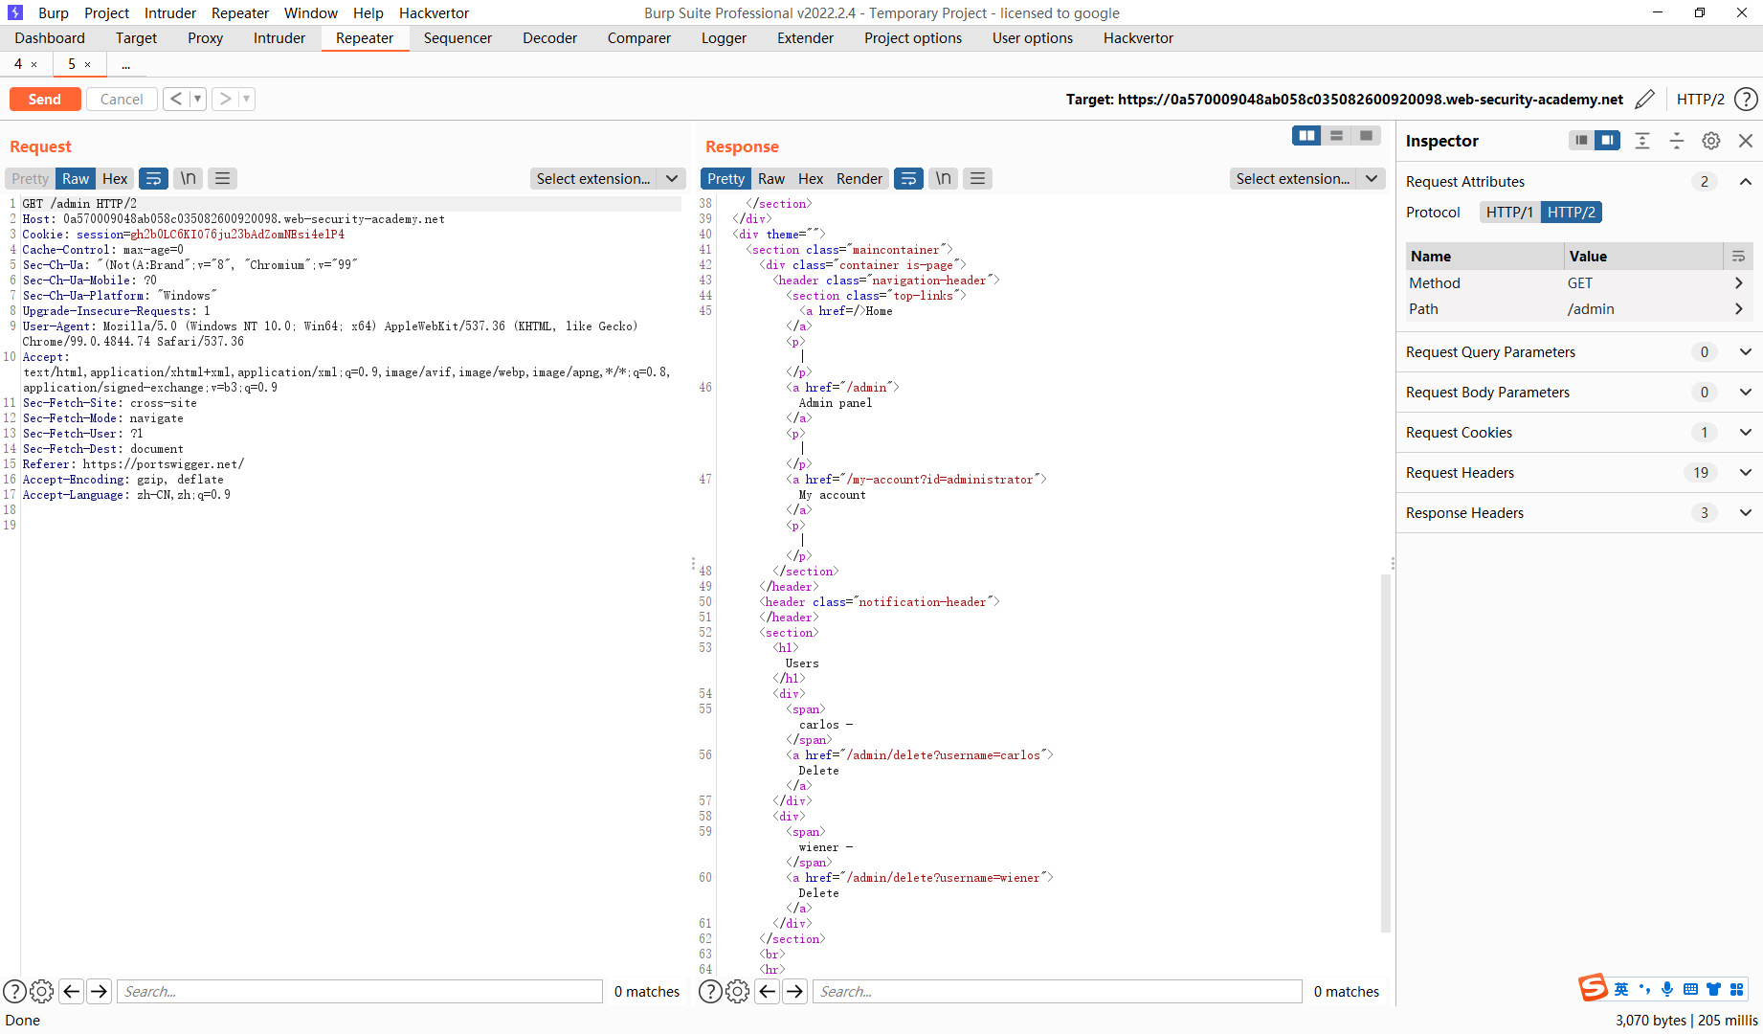Click the pencil icon to edit the target
This screenshot has height=1034, width=1763.
coord(1646,99)
